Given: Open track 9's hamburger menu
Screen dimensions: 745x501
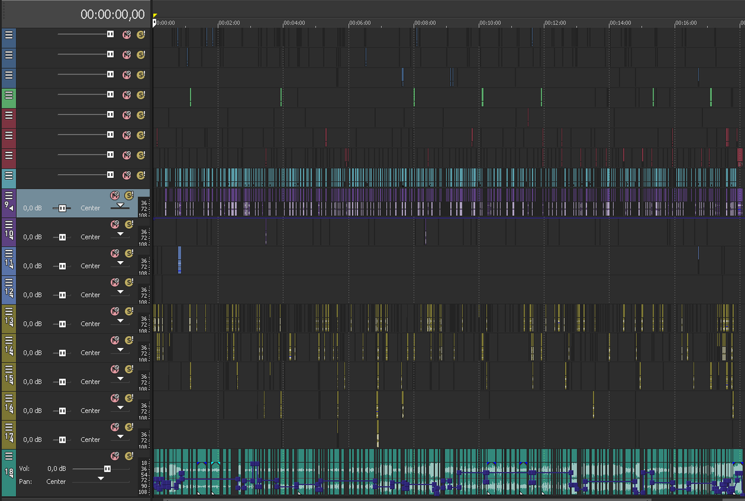Looking at the screenshot, I should click(x=9, y=195).
